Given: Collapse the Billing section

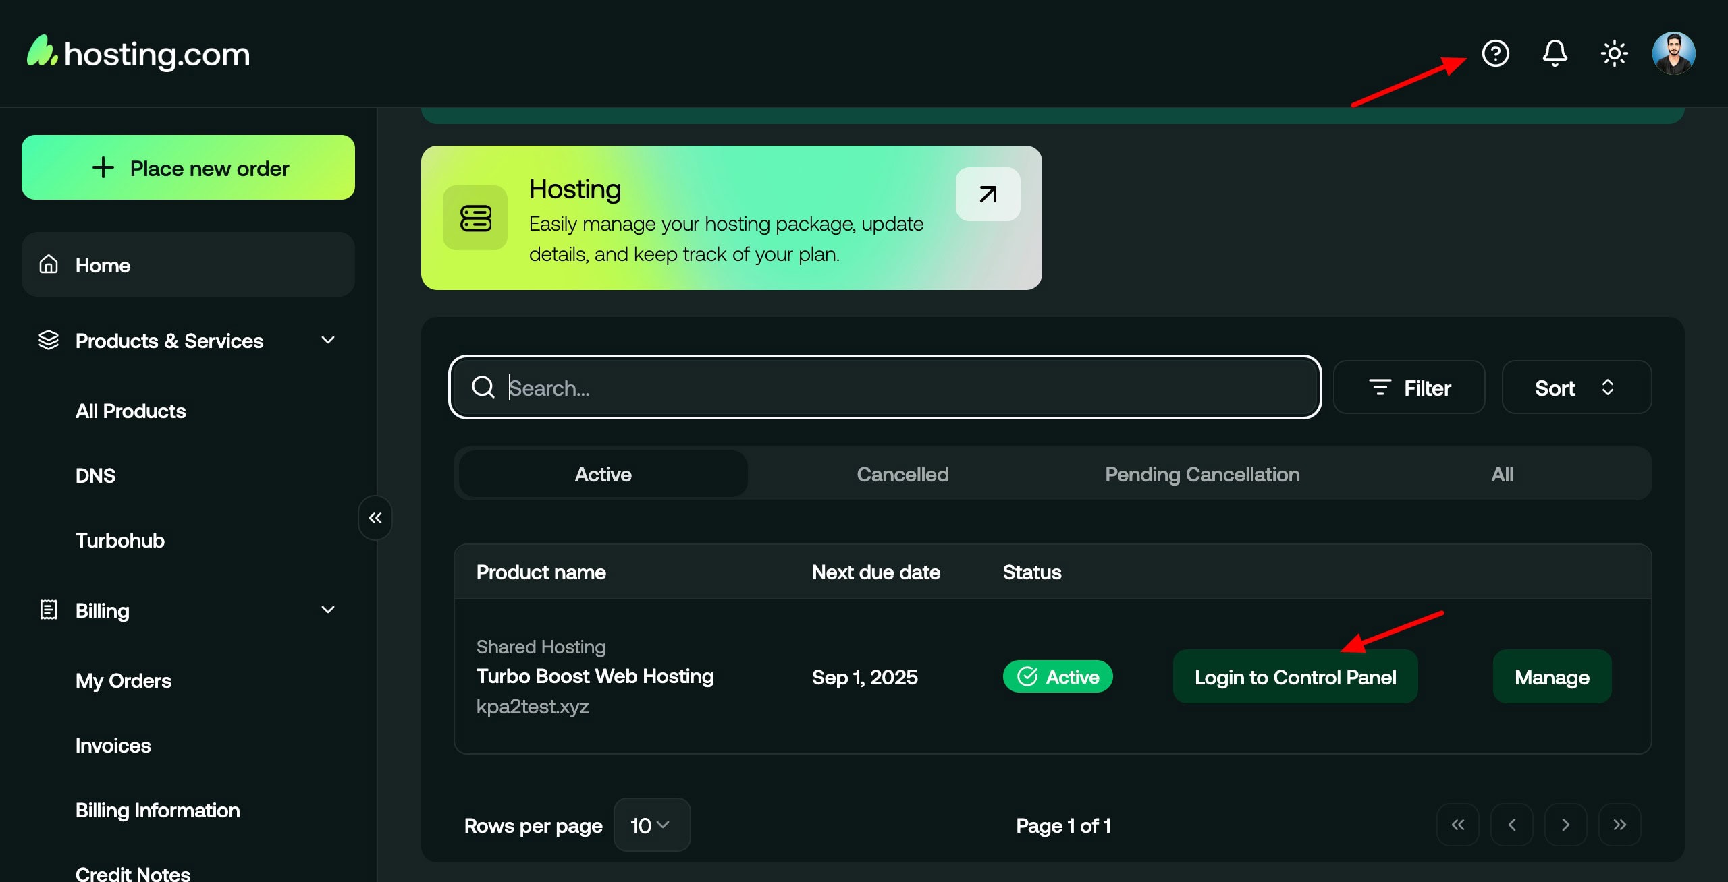Looking at the screenshot, I should pos(328,610).
